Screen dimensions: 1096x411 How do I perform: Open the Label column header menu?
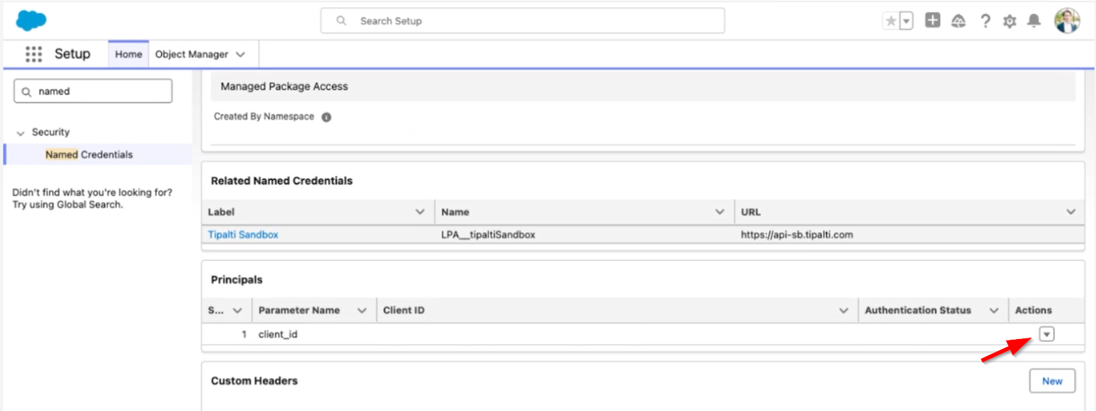(x=420, y=211)
